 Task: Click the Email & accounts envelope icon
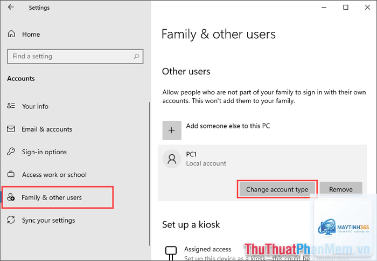pyautogui.click(x=11, y=129)
